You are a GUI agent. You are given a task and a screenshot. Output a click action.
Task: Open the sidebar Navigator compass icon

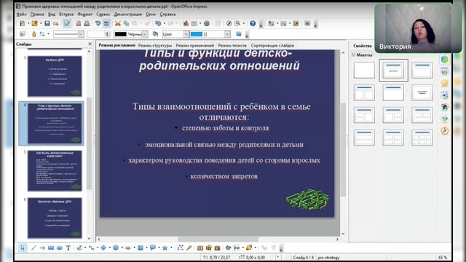(x=445, y=131)
